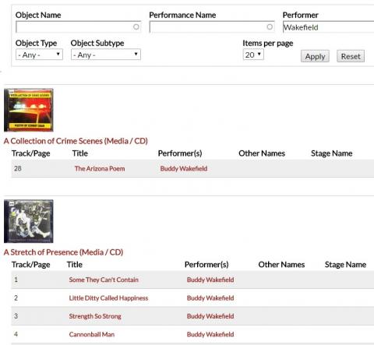The width and height of the screenshot is (374, 345).
Task: Open the Cannonball Man track link
Action: pyautogui.click(x=92, y=334)
